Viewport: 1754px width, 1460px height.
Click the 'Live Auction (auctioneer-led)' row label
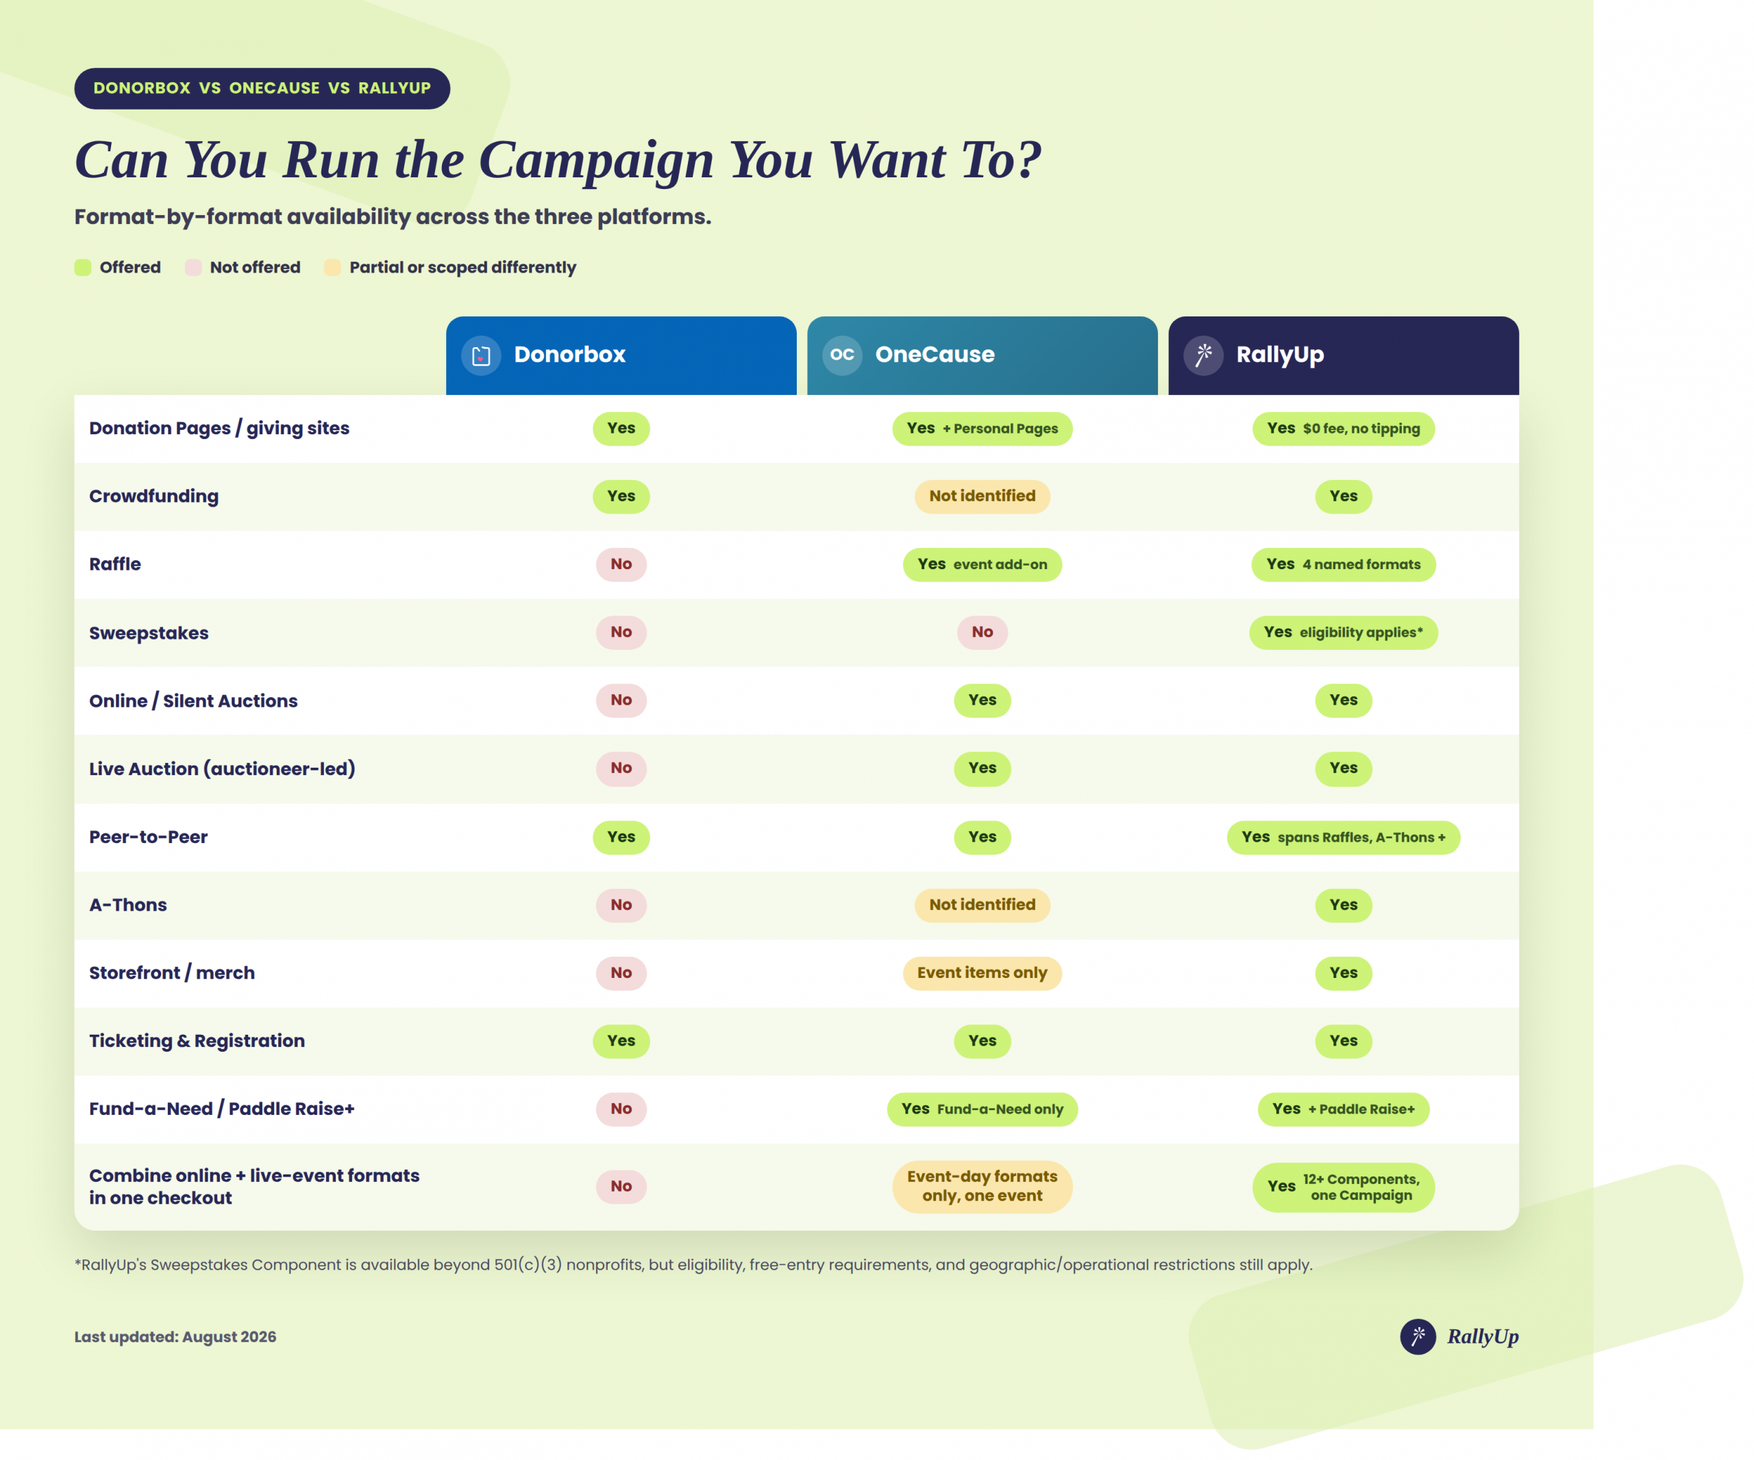pyautogui.click(x=222, y=769)
